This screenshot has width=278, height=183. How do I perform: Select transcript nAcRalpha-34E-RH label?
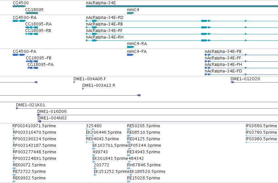coord(105,37)
